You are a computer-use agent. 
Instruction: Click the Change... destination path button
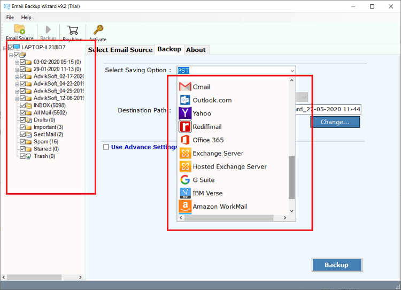tap(335, 122)
